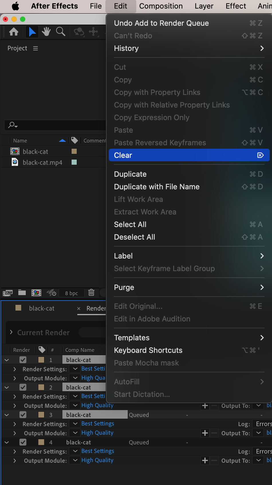The image size is (272, 485).
Task: Open the Project panel hamburger menu
Action: click(x=36, y=48)
